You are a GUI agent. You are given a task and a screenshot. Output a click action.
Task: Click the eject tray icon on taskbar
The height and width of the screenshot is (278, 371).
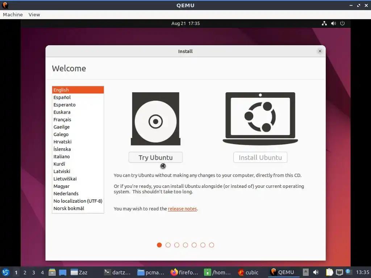pyautogui.click(x=306, y=272)
